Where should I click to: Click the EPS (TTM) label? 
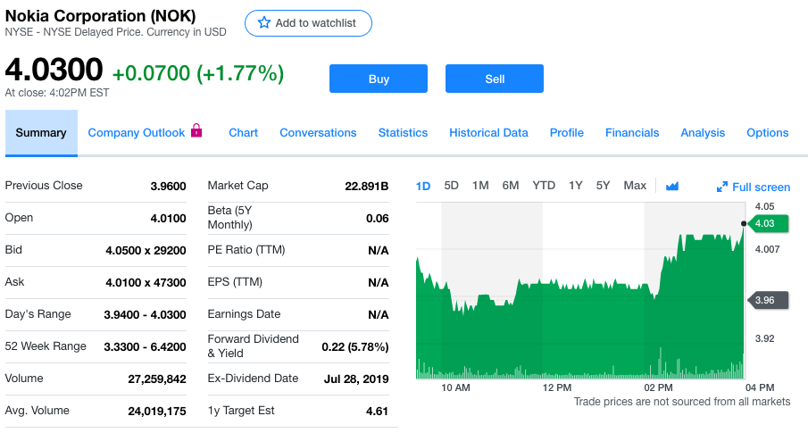pyautogui.click(x=235, y=282)
